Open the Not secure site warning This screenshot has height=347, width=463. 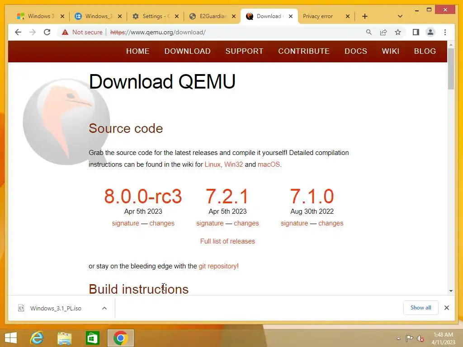82,32
